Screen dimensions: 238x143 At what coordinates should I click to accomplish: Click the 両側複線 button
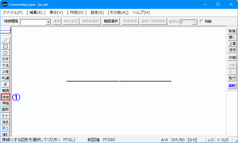[130, 21]
